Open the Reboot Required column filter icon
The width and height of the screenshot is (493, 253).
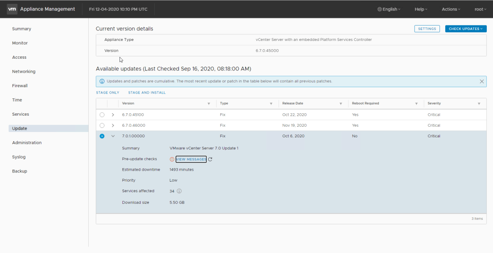416,104
